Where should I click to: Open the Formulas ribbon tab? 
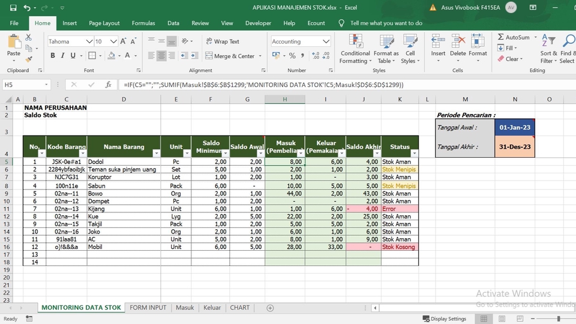(x=143, y=23)
